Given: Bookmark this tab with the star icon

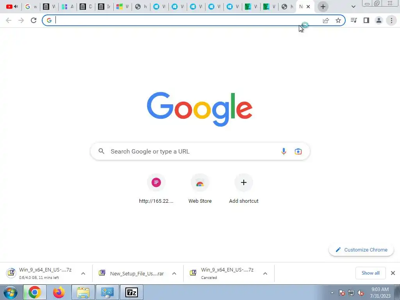Looking at the screenshot, I should pyautogui.click(x=338, y=20).
